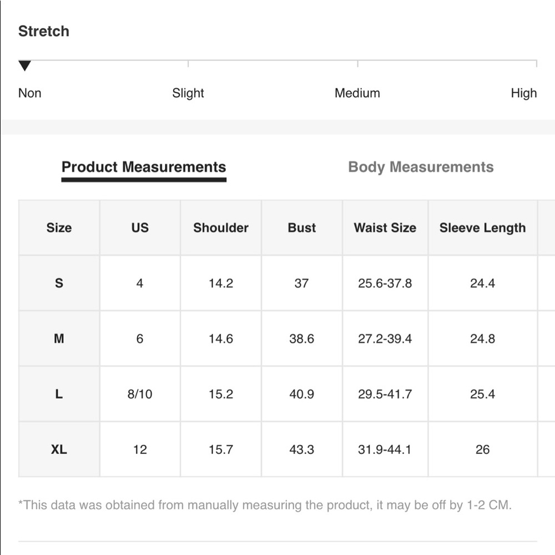
Task: Click the Waist Size column header
Action: point(385,228)
